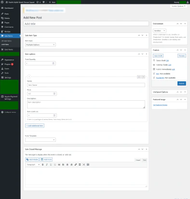The image size is (190, 199).
Task: Toggle the Item options panel
Action: coord(147,54)
